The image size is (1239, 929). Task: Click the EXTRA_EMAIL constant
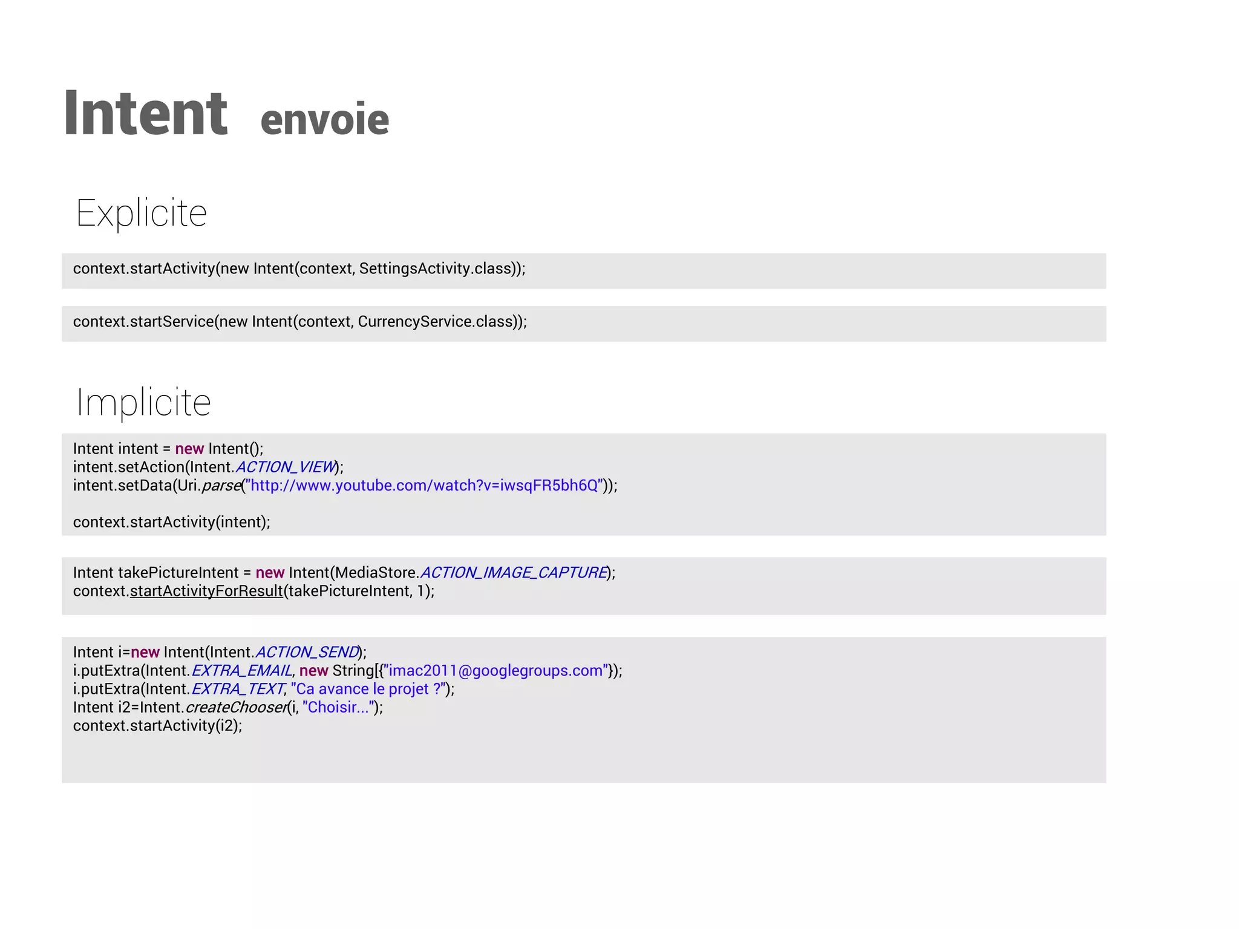pos(242,671)
